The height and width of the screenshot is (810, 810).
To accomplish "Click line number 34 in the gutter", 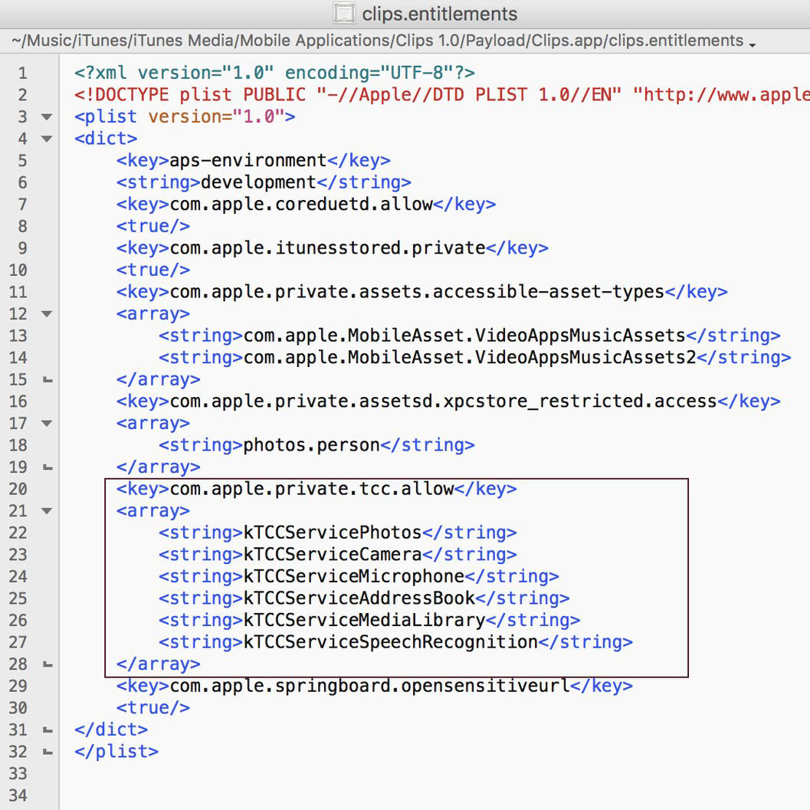I will coord(18,795).
